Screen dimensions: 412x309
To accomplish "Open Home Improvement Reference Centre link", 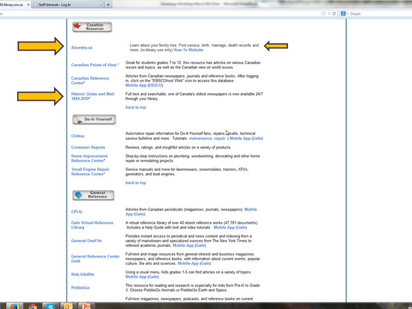I will click(89, 158).
